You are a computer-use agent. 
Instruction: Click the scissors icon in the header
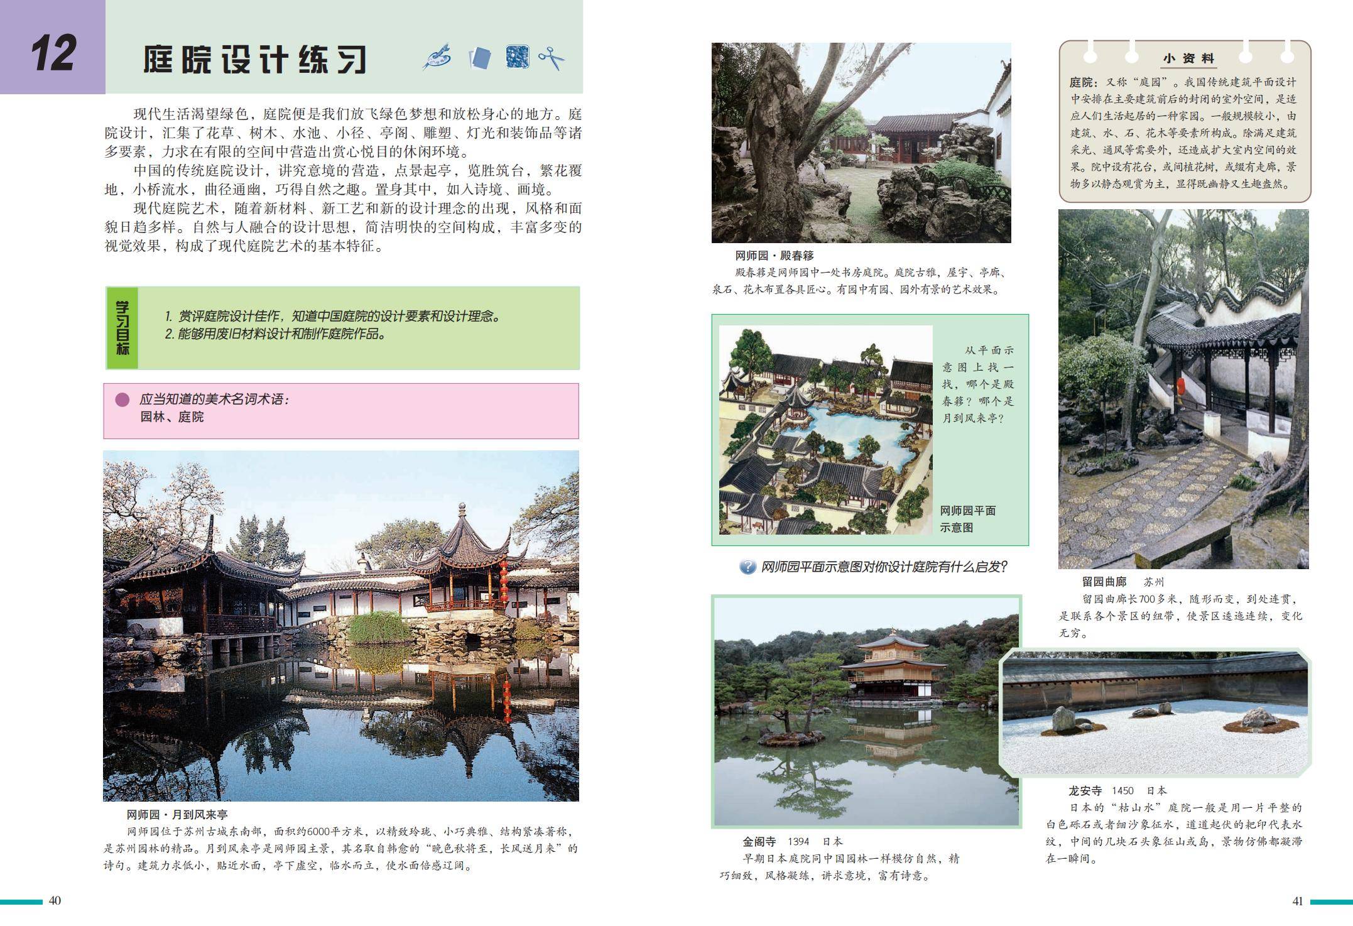click(x=552, y=58)
